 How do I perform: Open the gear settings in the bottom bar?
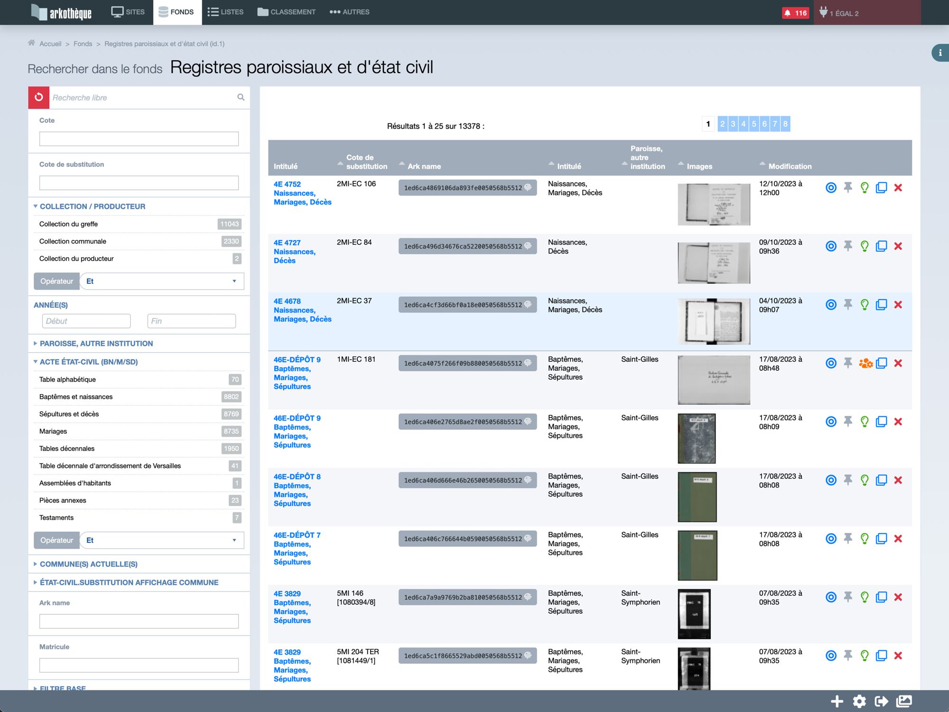(x=859, y=701)
